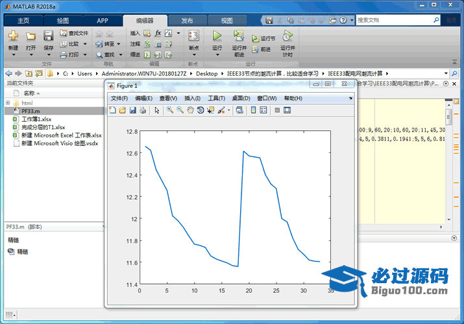The width and height of the screenshot is (464, 324).
Task: Toggle Insert Legend in Figure 1
Action: tap(263, 110)
